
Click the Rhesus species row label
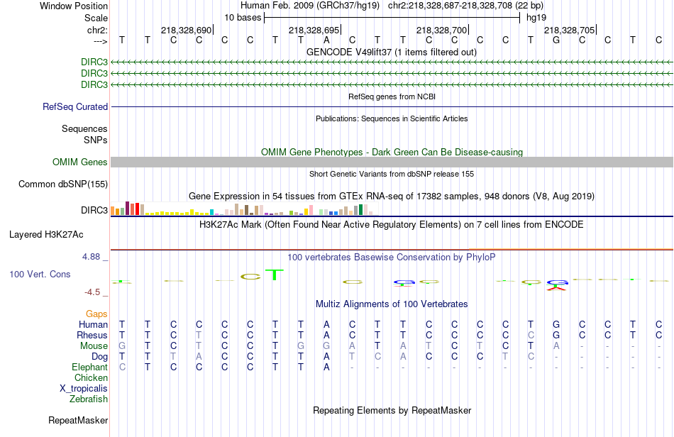[x=92, y=335]
